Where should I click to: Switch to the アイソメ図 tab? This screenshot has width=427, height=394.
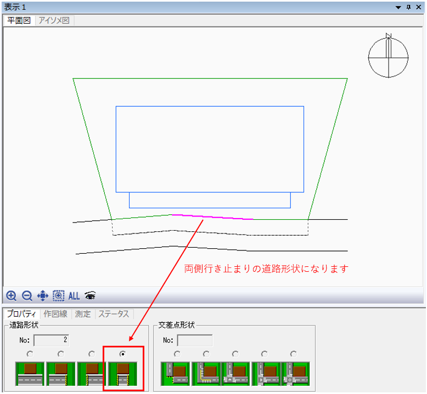54,20
